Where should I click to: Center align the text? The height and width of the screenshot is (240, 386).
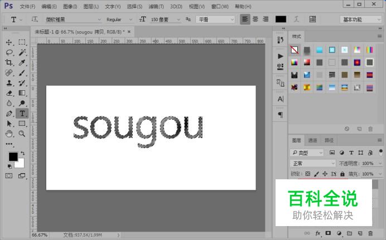coord(255,19)
